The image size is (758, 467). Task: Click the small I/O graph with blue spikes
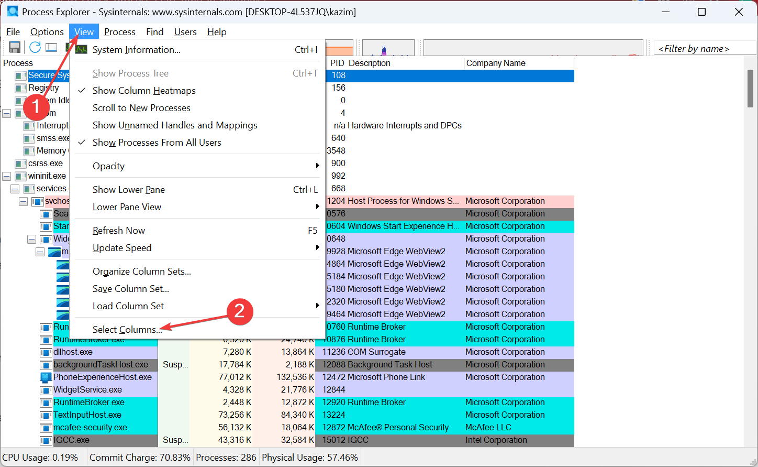388,48
